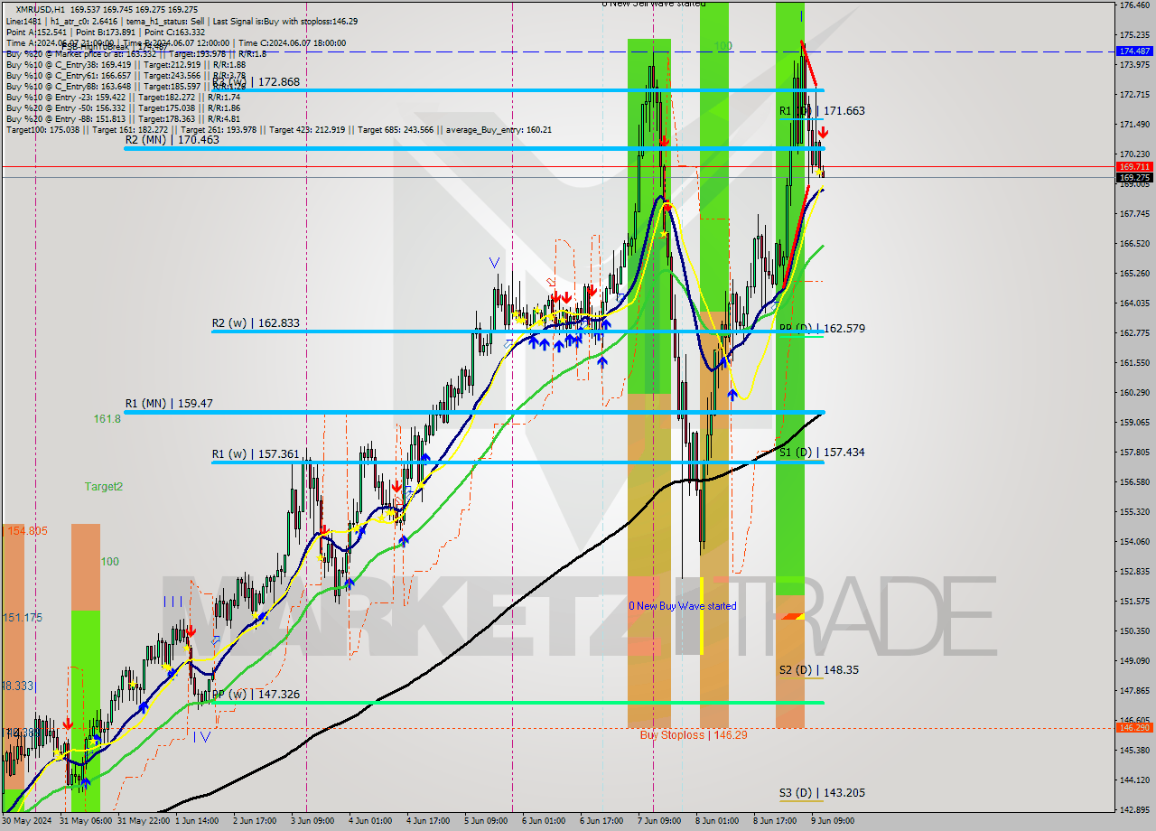Click the black 169.275 current price tag
1156x831 pixels.
point(1135,178)
